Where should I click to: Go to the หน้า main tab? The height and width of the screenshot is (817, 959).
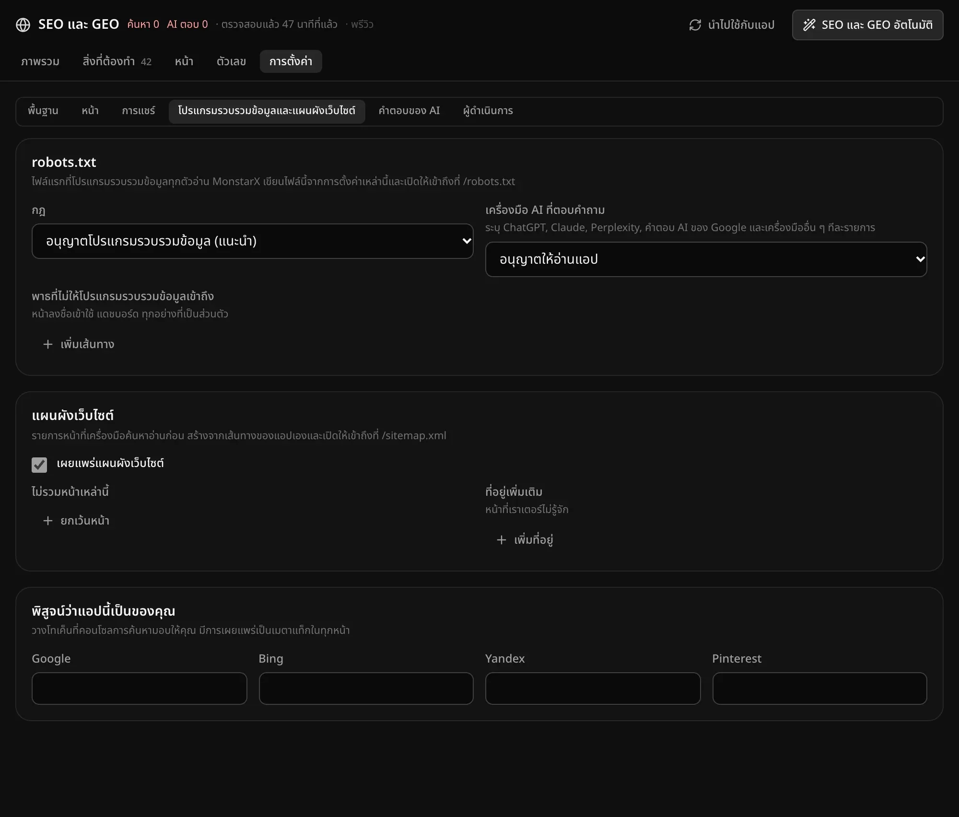click(x=184, y=61)
